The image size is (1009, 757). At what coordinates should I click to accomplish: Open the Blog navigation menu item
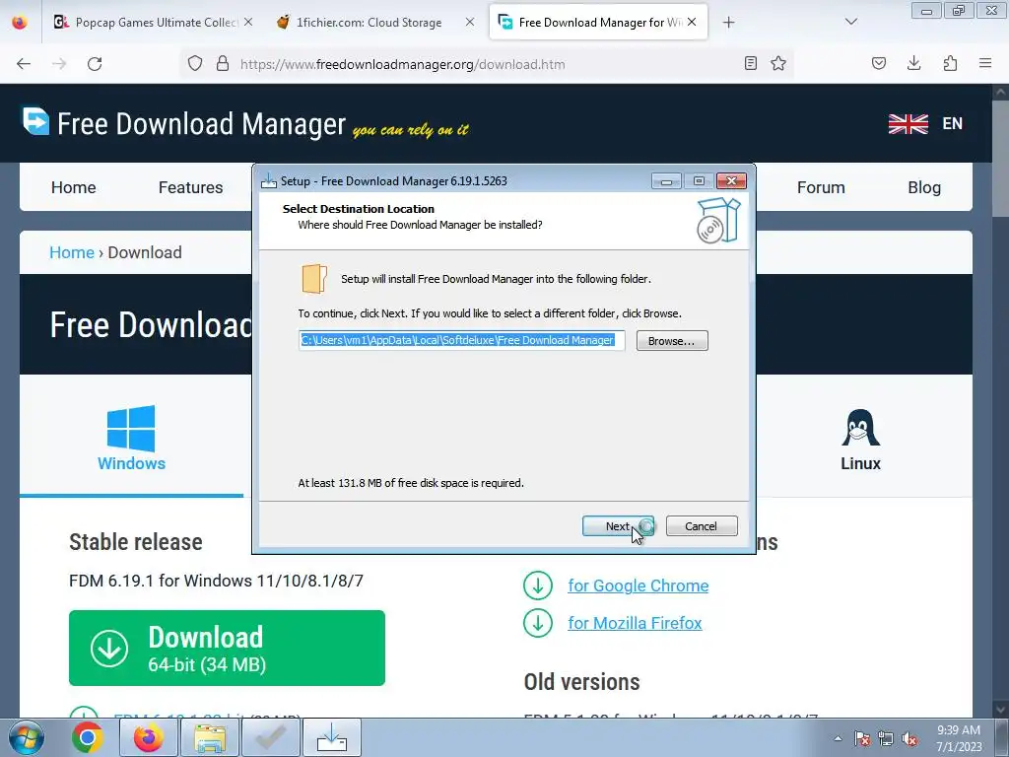(924, 187)
